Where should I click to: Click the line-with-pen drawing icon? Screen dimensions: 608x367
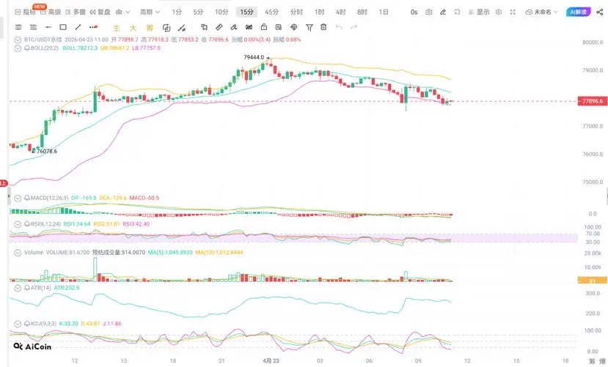coord(181,28)
